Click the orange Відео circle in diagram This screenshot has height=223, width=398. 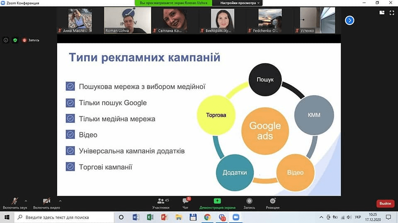(x=295, y=173)
